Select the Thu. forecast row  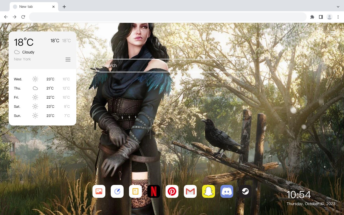[x=42, y=88]
